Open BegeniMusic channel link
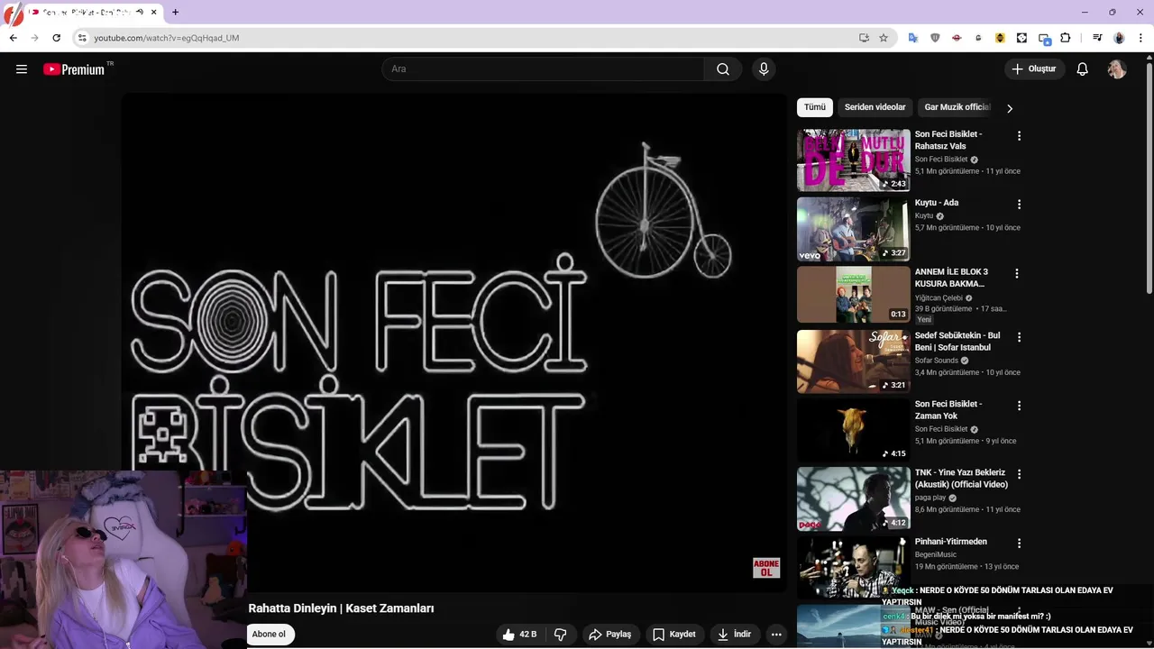This screenshot has height=649, width=1154. [x=936, y=554]
